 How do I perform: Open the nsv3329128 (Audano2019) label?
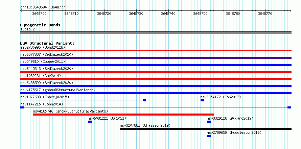point(230,118)
